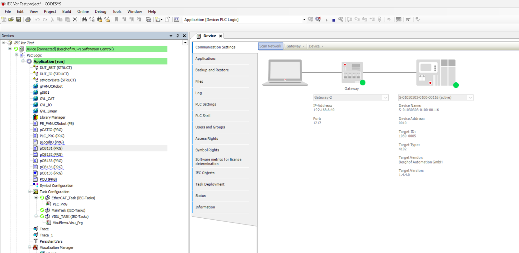Switch to the PLC Shell tab
This screenshot has width=519, height=253.
click(x=203, y=116)
